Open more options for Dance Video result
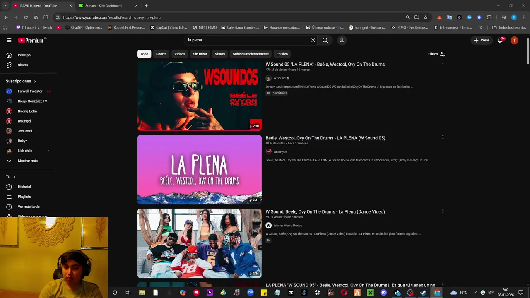Image resolution: width=530 pixels, height=298 pixels. (443, 211)
